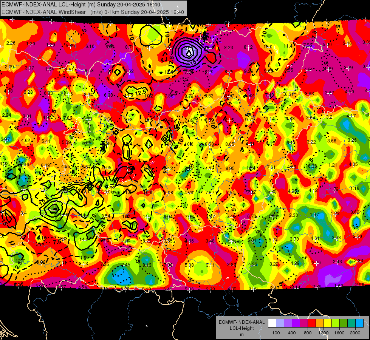This screenshot has width=370, height=340.
Task: Click the grid value 6.48
Action: (x=89, y=71)
